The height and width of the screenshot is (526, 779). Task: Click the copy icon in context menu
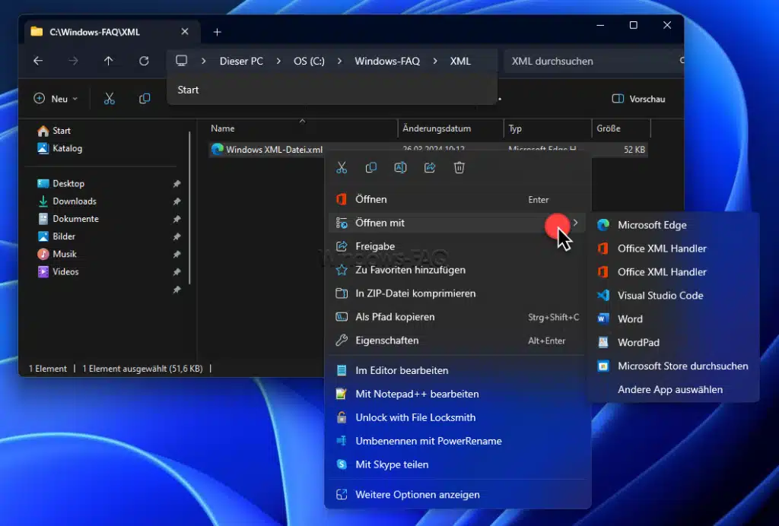(370, 168)
